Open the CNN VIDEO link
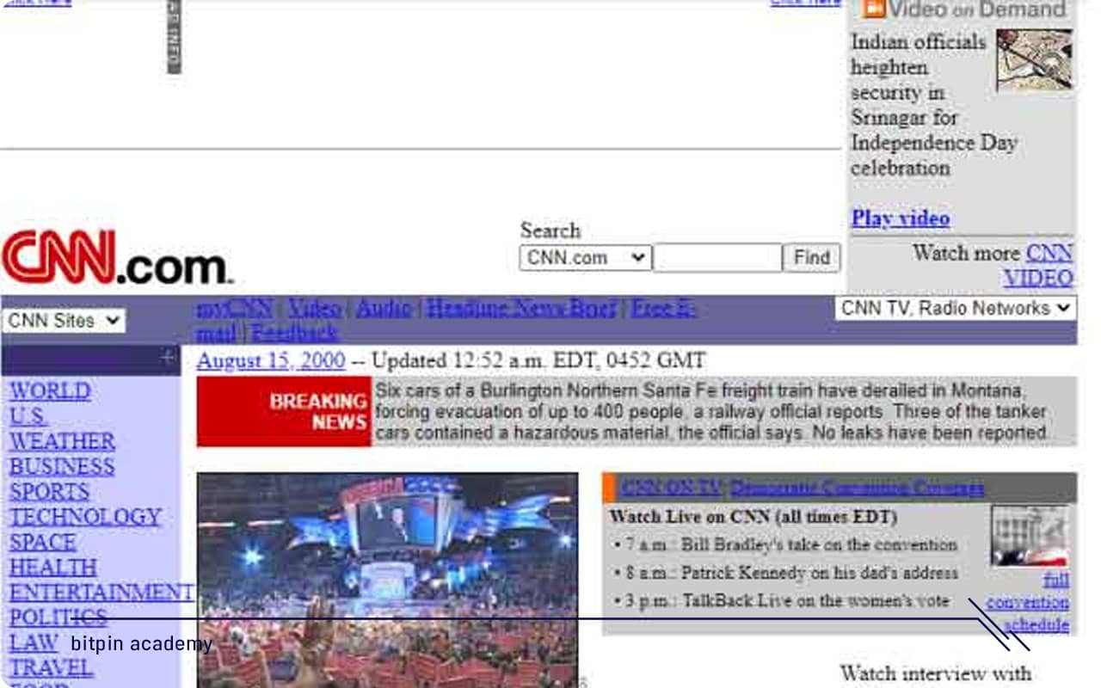The width and height of the screenshot is (1101, 688). (x=1038, y=266)
